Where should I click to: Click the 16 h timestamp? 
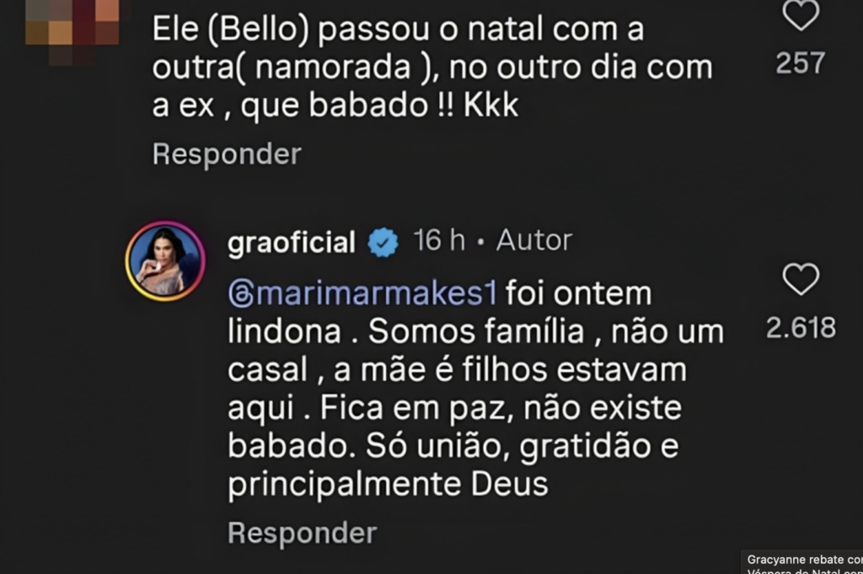pos(439,242)
